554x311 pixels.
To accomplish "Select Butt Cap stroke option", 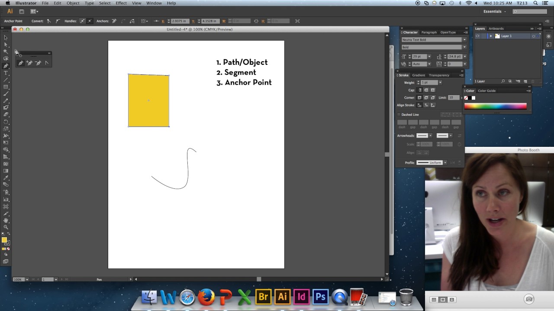I will 420,90.
